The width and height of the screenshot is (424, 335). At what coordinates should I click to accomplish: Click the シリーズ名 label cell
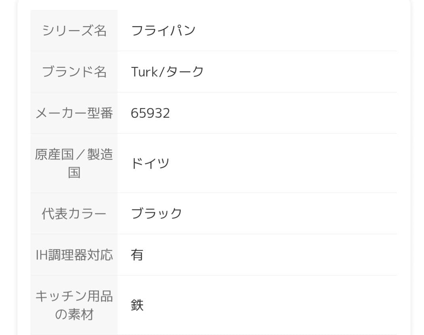pyautogui.click(x=74, y=31)
